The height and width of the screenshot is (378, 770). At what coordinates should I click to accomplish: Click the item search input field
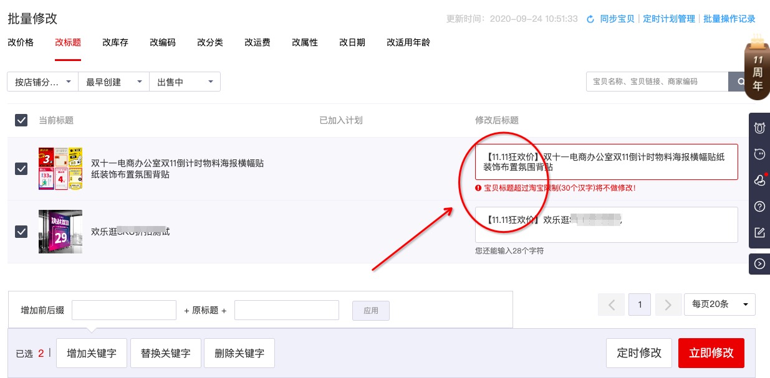coord(657,82)
